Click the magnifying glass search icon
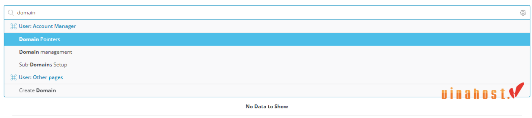The height and width of the screenshot is (118, 532). (11, 13)
